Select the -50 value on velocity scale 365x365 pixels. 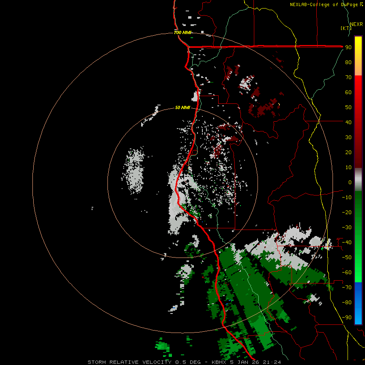click(347, 257)
